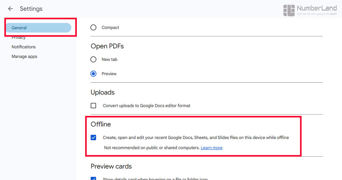Viewport: 342px width, 180px height.
Task: Click the Open PDFs heading
Action: (107, 46)
